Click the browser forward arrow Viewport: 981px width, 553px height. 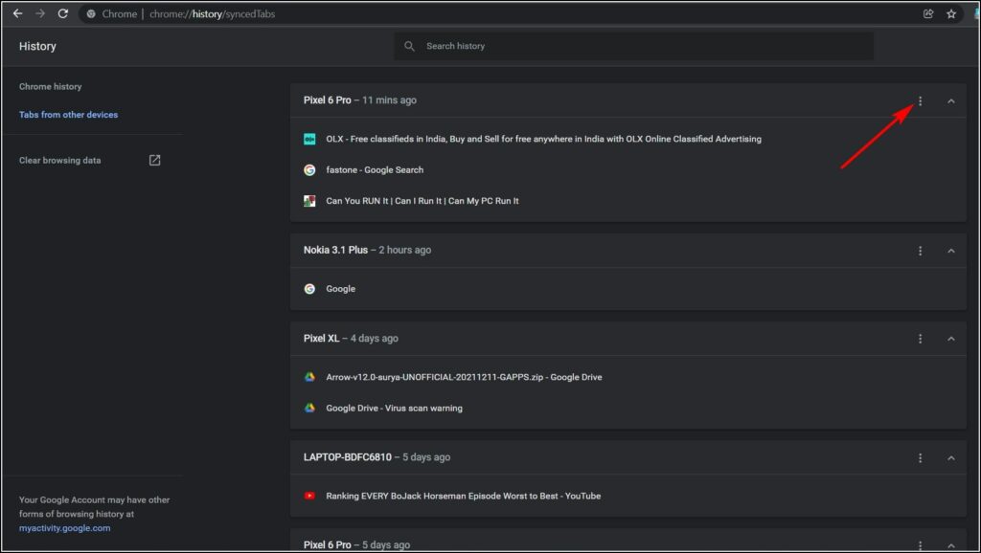click(40, 13)
